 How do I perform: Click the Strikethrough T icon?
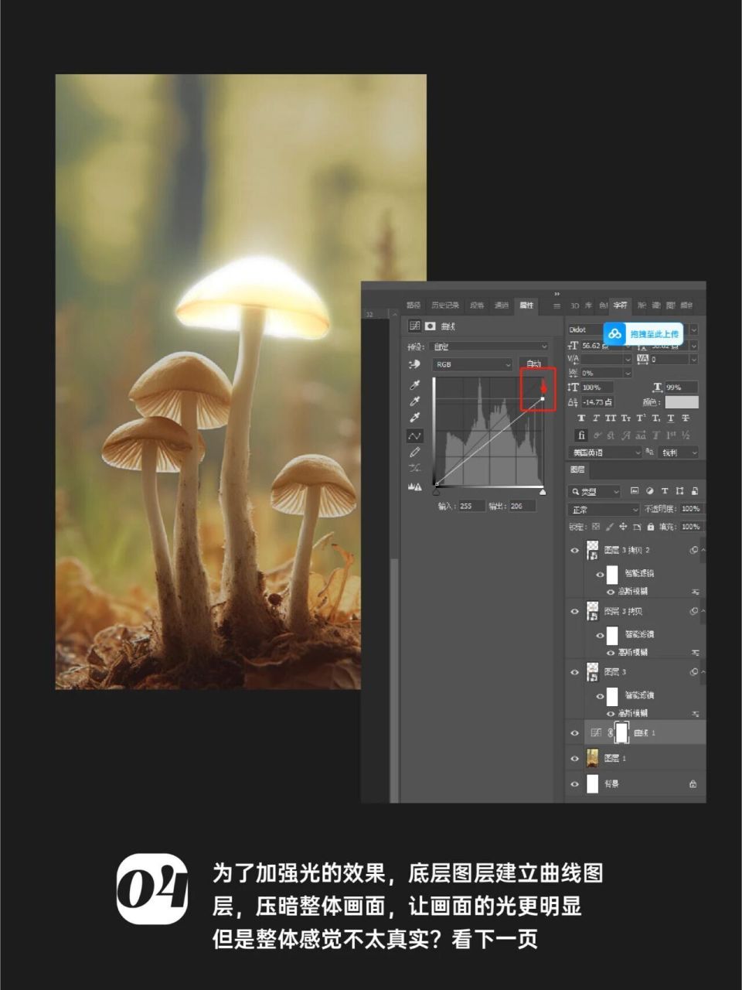685,418
